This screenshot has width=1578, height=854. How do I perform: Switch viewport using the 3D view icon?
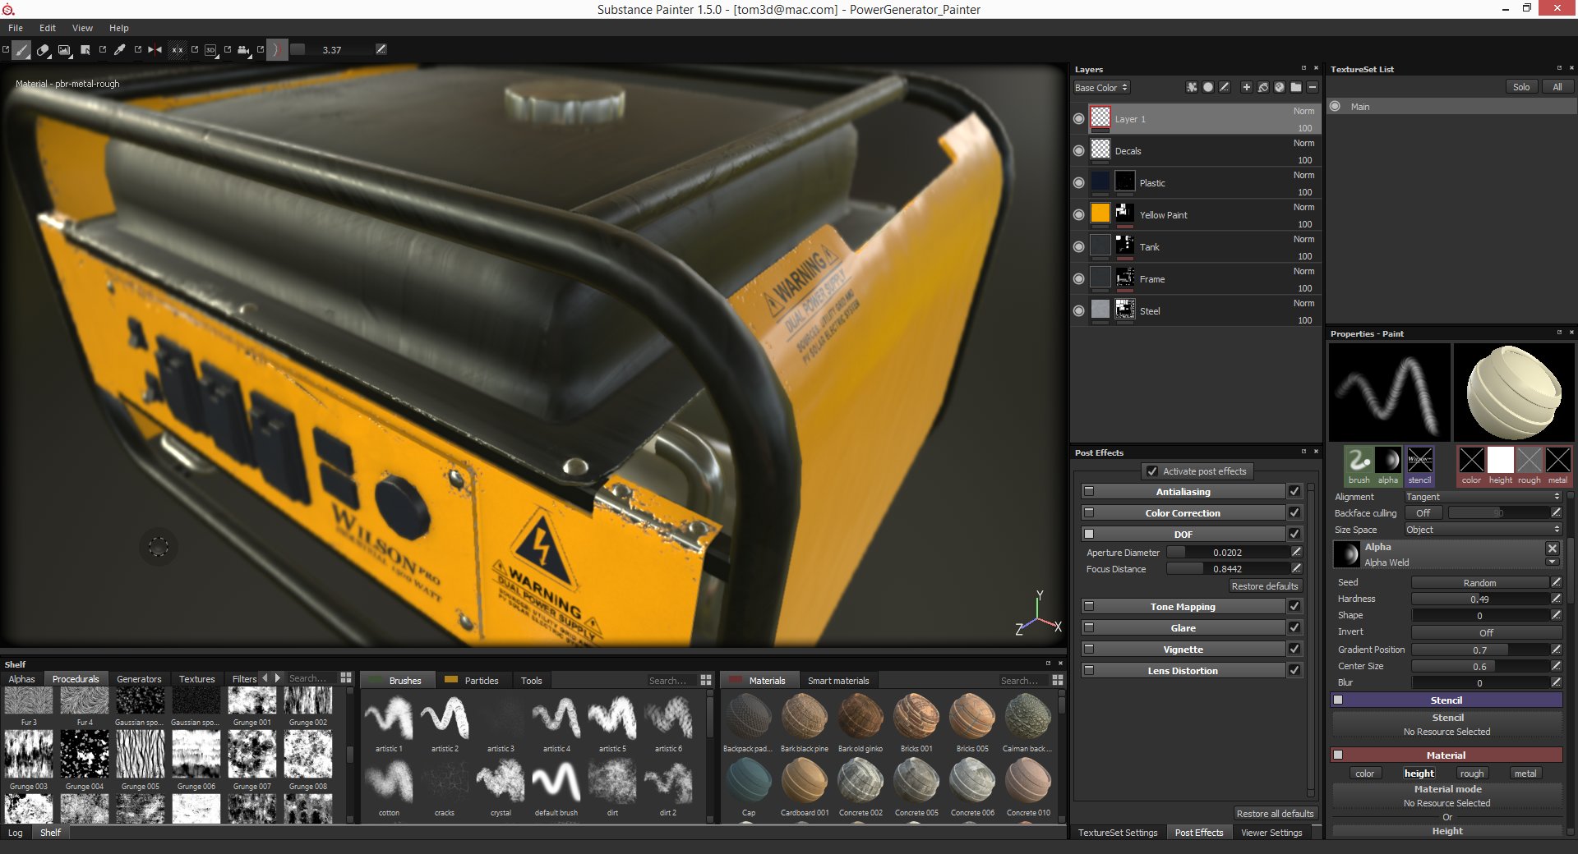click(x=211, y=50)
